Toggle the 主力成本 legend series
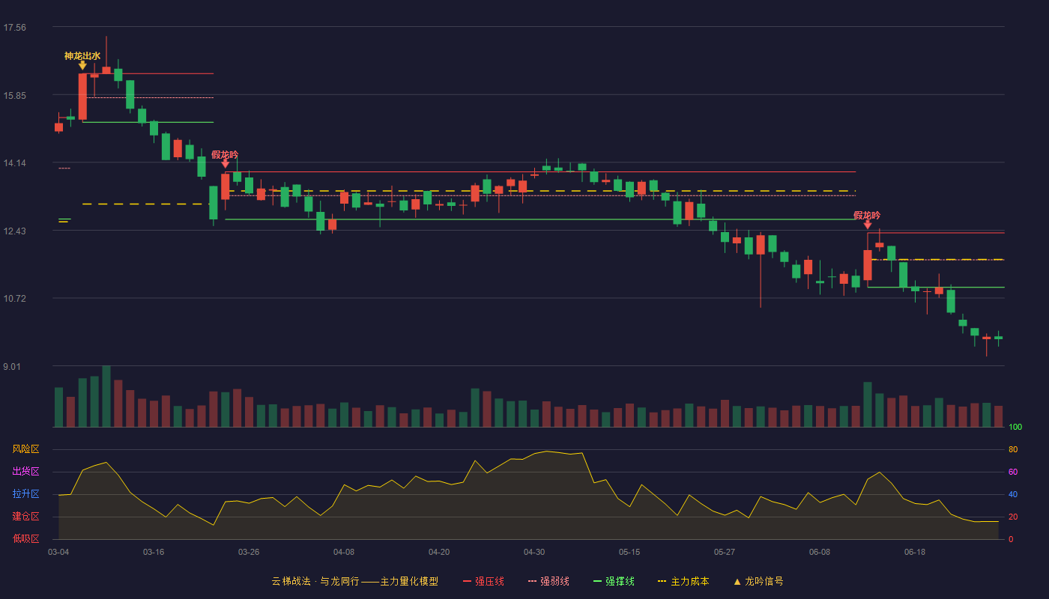Image resolution: width=1049 pixels, height=599 pixels. 683,581
